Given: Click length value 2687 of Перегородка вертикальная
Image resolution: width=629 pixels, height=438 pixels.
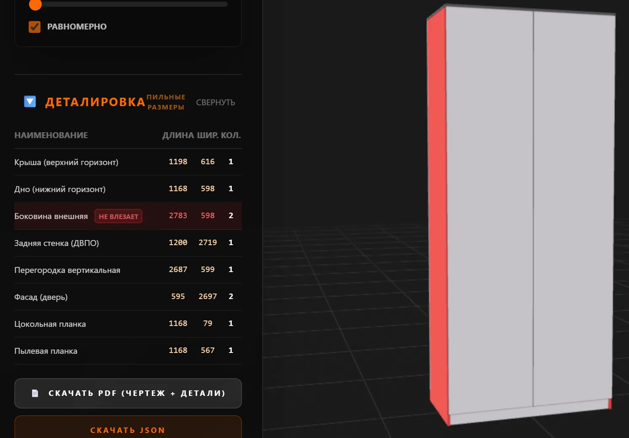Looking at the screenshot, I should 178,270.
